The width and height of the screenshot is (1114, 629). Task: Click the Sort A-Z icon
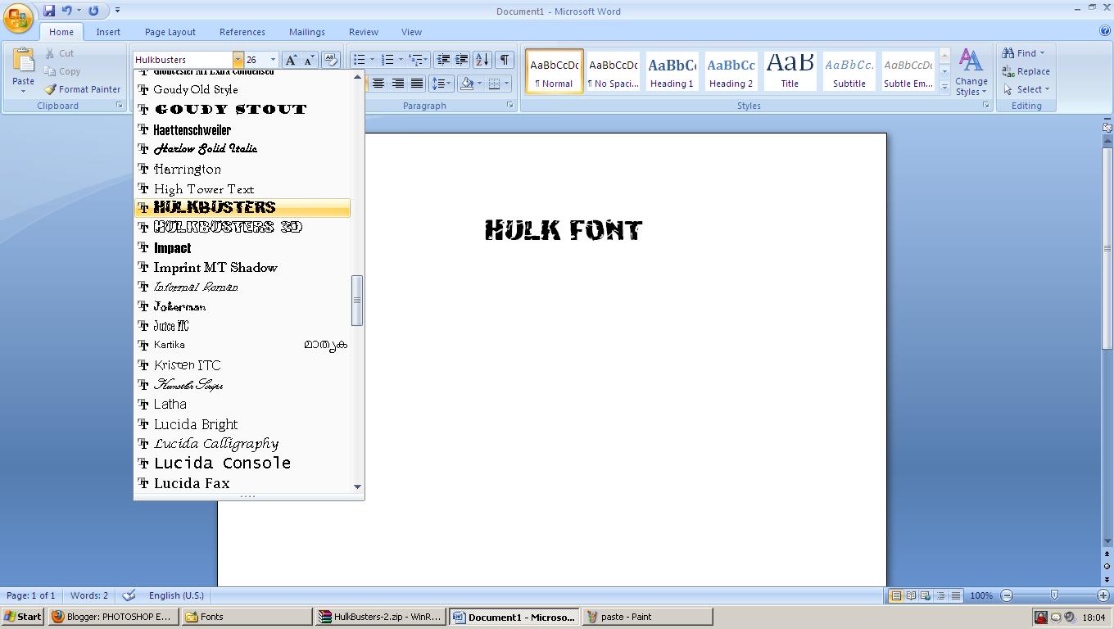(x=482, y=60)
